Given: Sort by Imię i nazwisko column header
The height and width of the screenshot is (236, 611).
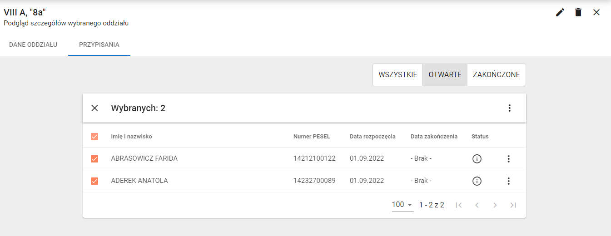Looking at the screenshot, I should (x=131, y=137).
